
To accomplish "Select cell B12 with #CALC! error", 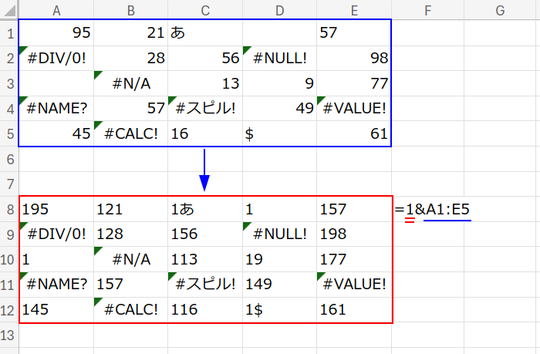I will 130,310.
